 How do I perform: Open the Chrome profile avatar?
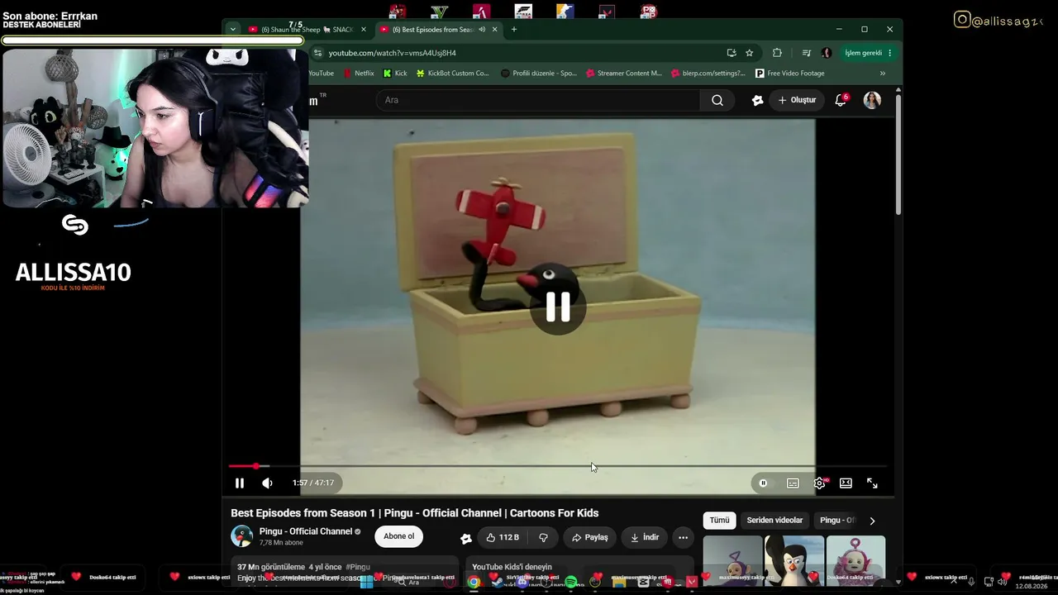827,53
